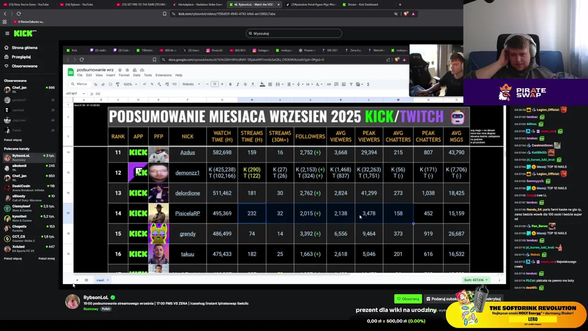The image size is (588, 331).
Task: Open the horizontal align dropdown in Sheets
Action: point(290,84)
